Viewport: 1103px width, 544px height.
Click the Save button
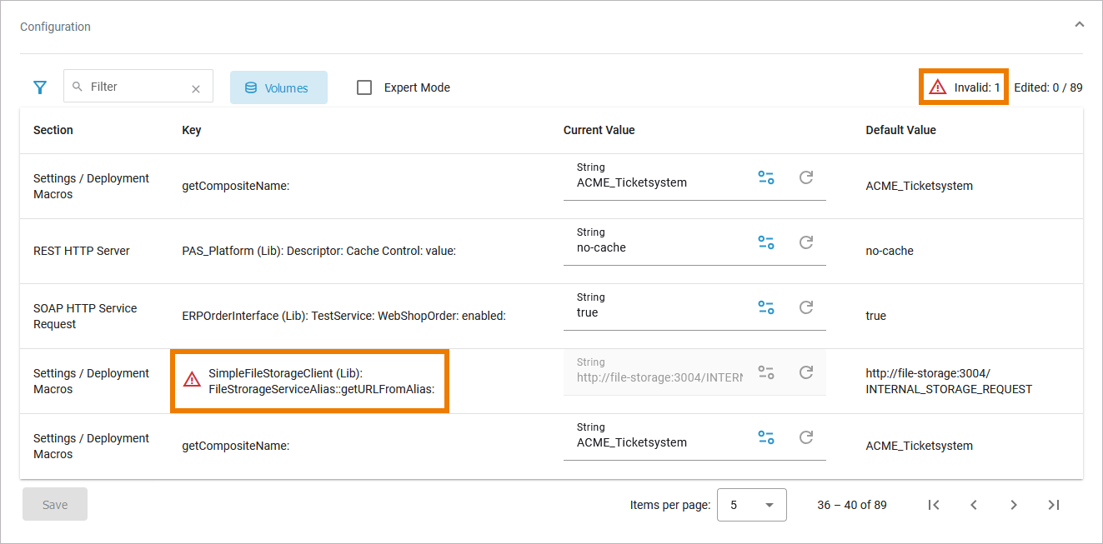(55, 504)
